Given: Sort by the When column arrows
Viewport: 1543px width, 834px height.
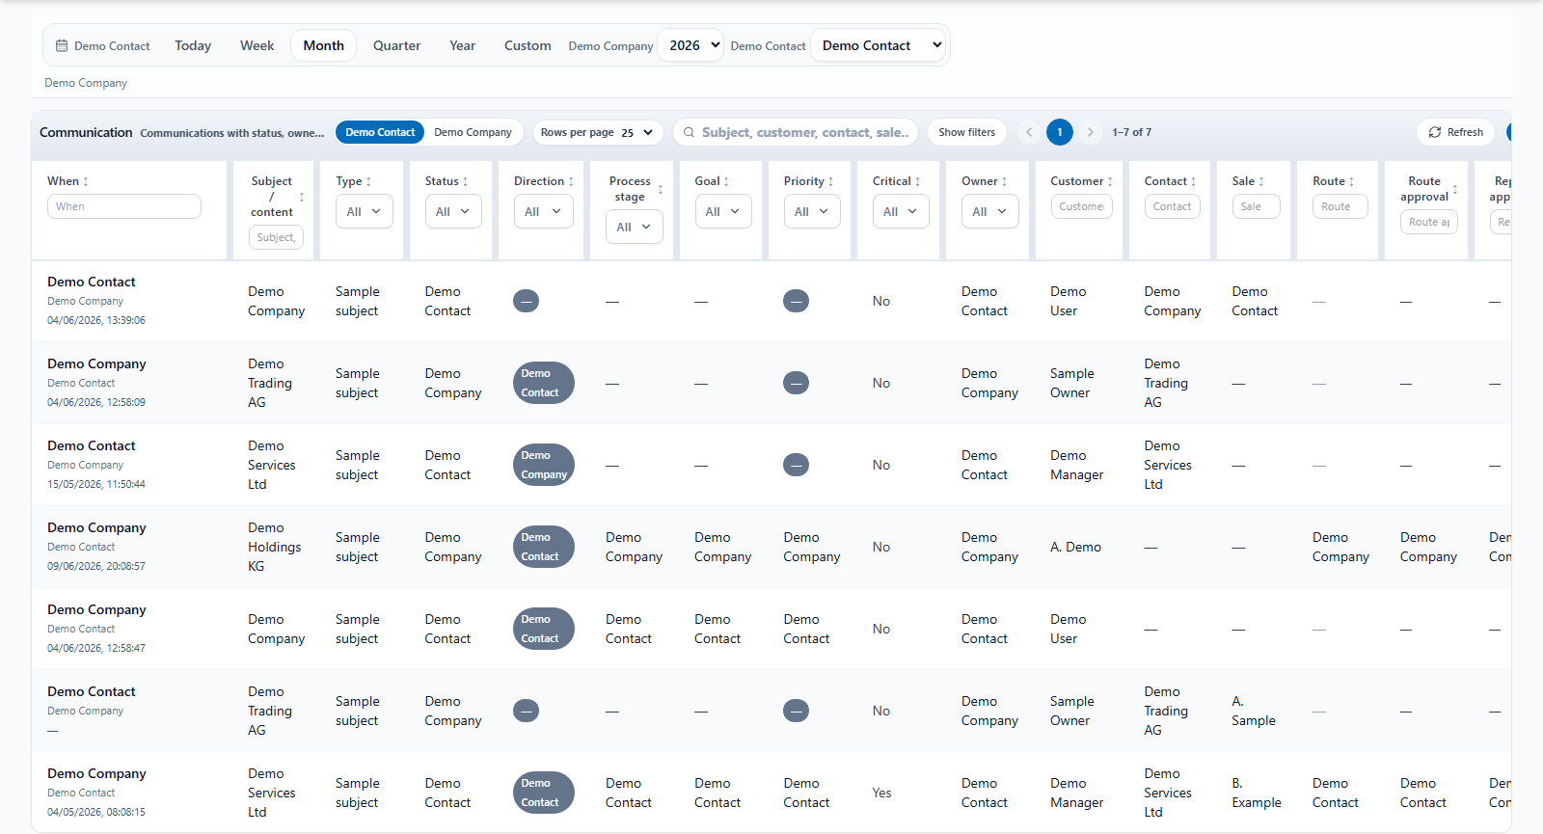Looking at the screenshot, I should coord(86,181).
